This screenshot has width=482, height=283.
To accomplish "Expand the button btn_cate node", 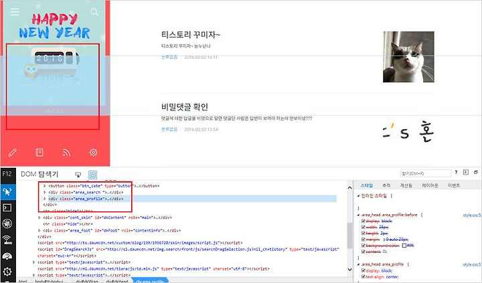I will coord(45,186).
